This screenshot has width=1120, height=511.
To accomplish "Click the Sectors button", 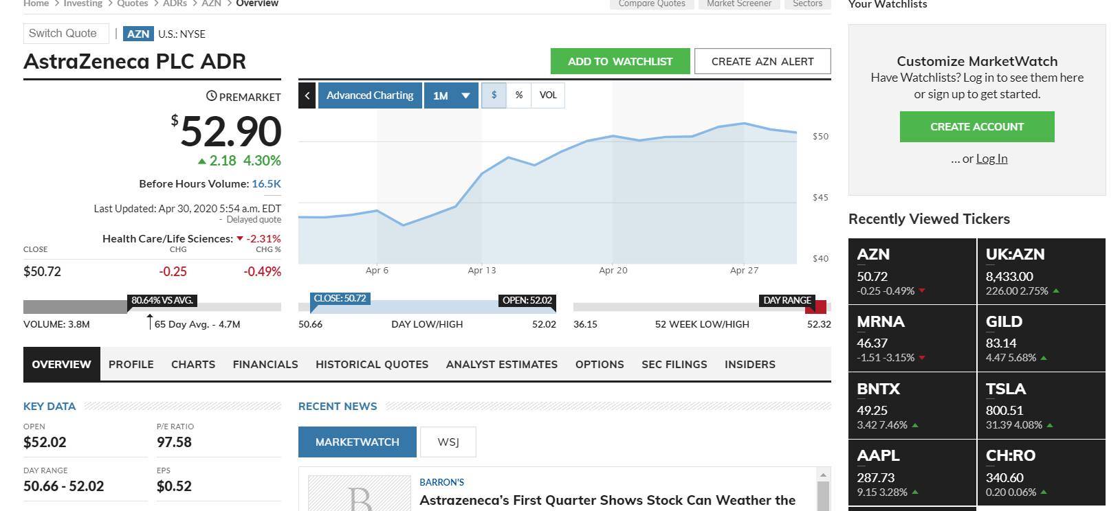I will click(808, 4).
